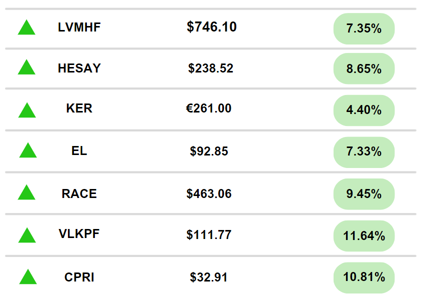Select the 11.64% gain badge
This screenshot has height=300, width=438.
(364, 235)
